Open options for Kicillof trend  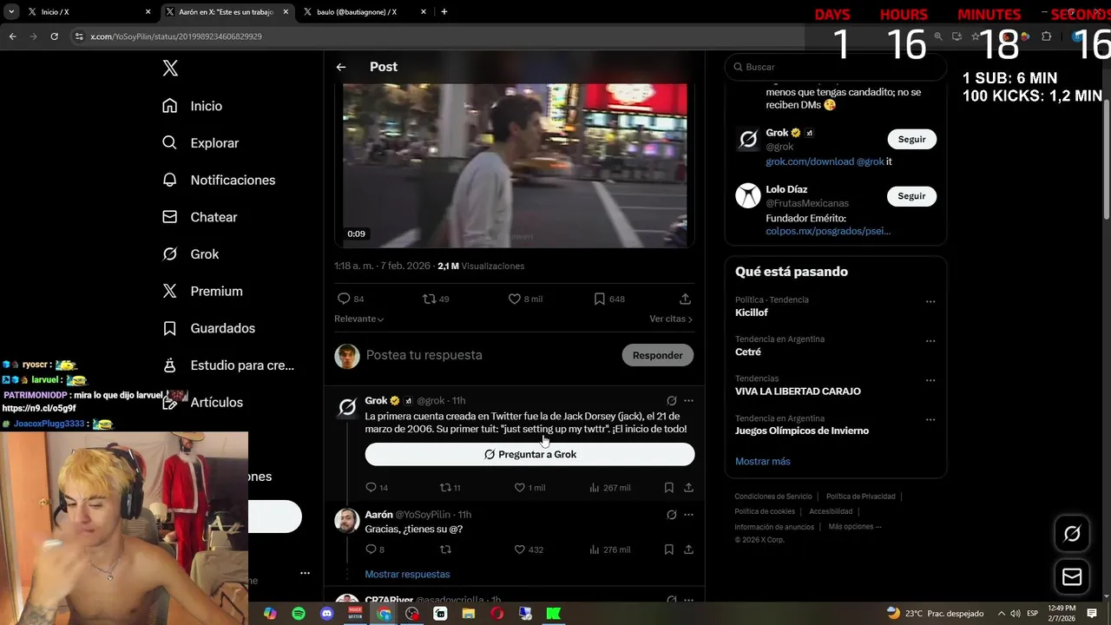(x=930, y=302)
